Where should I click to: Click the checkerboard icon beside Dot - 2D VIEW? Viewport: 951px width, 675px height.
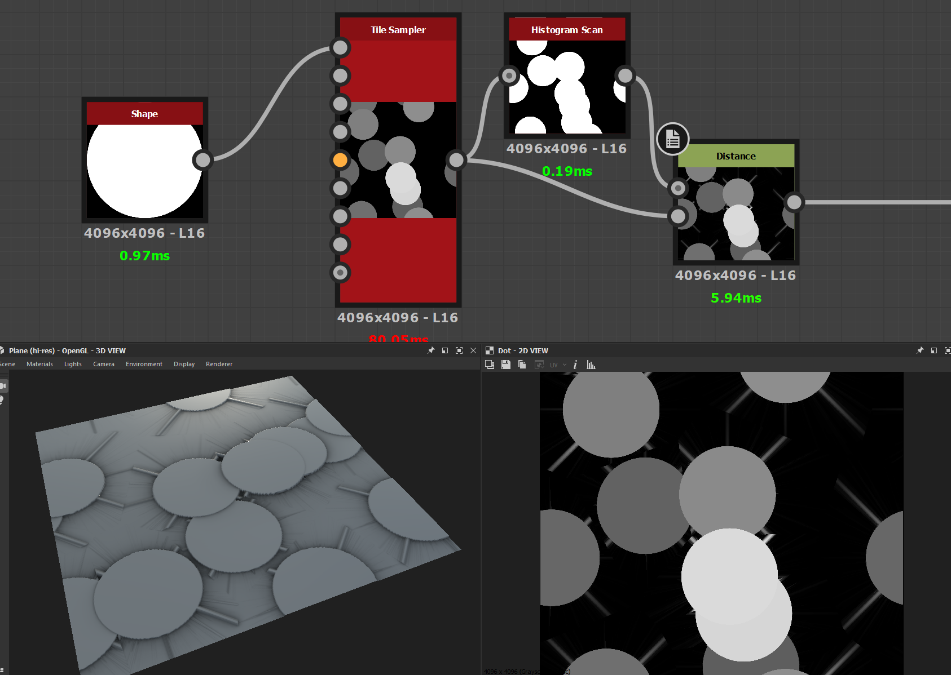point(490,350)
